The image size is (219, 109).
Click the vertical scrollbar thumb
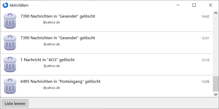click(216, 84)
